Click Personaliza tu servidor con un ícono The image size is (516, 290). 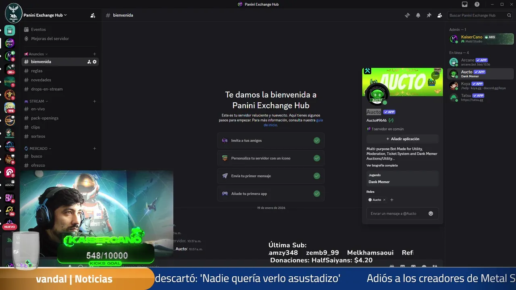tap(271, 158)
